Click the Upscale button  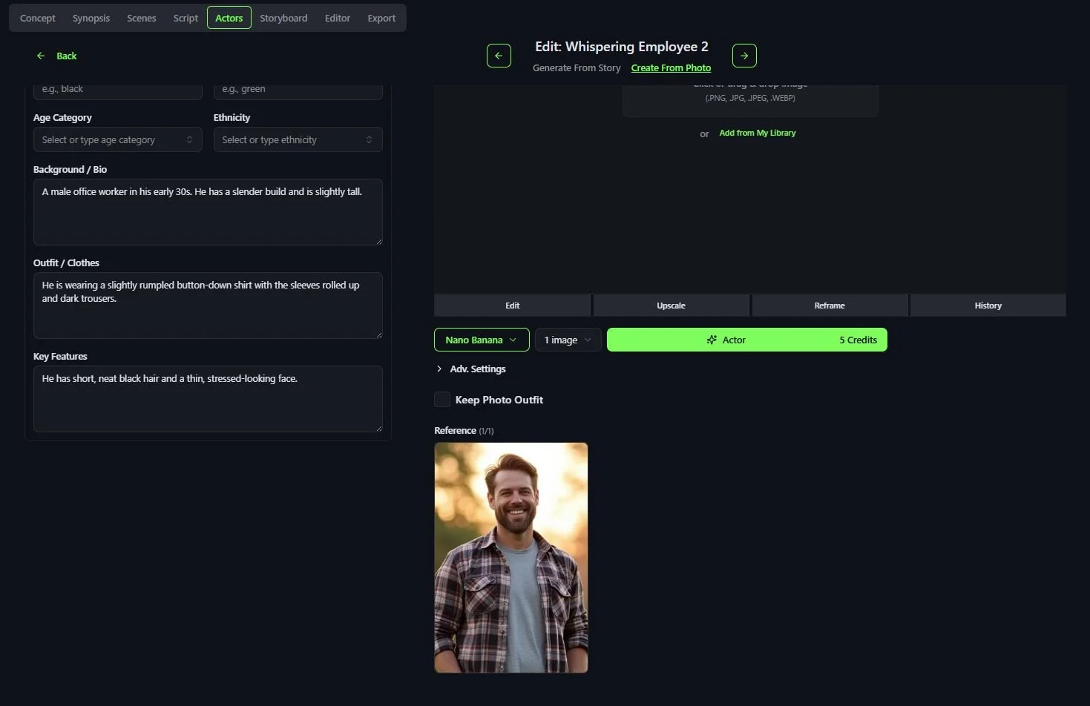671,306
